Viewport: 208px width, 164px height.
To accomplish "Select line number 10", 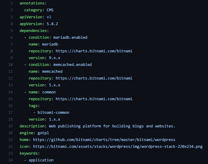I will coord(10,65).
